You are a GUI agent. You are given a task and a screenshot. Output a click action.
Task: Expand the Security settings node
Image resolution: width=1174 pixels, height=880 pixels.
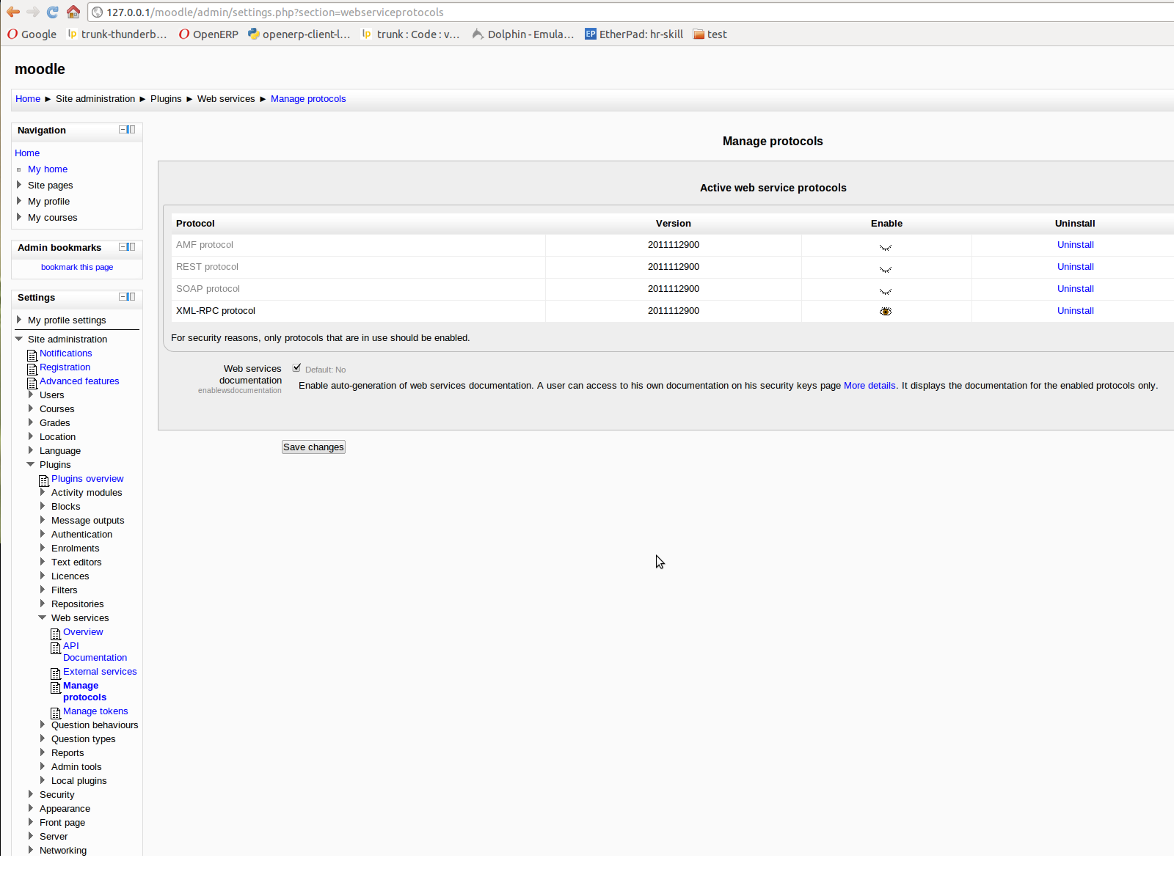[31, 794]
